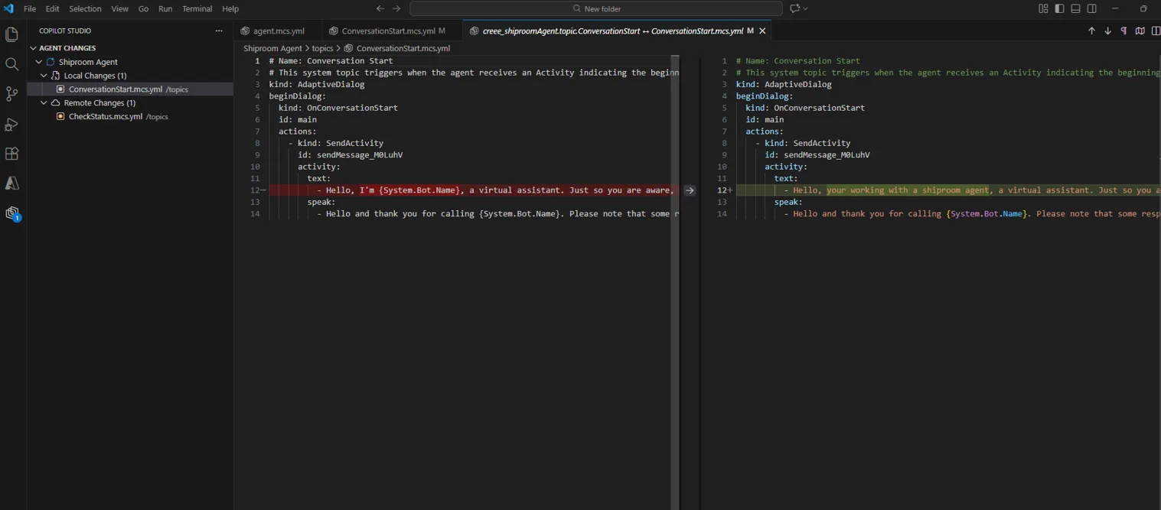Viewport: 1161px width, 510px height.
Task: Toggle whitespace visibility pilcrow in diff editor
Action: coord(1123,31)
